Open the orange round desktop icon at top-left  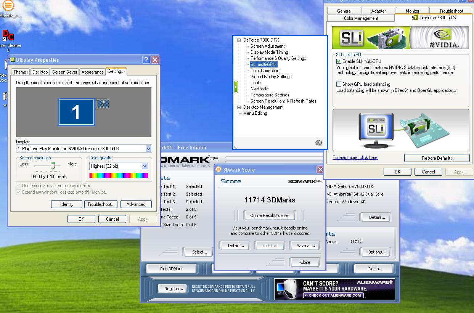tap(8, 5)
